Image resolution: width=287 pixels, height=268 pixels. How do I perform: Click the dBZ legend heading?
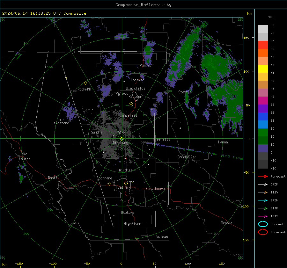pyautogui.click(x=270, y=17)
